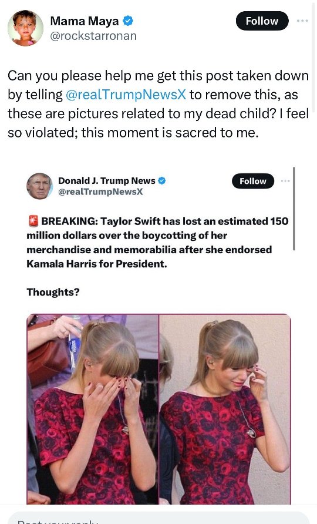The width and height of the screenshot is (317, 524).
Task: Click the Donald J. Trump News verified badge
Action: pos(161,181)
